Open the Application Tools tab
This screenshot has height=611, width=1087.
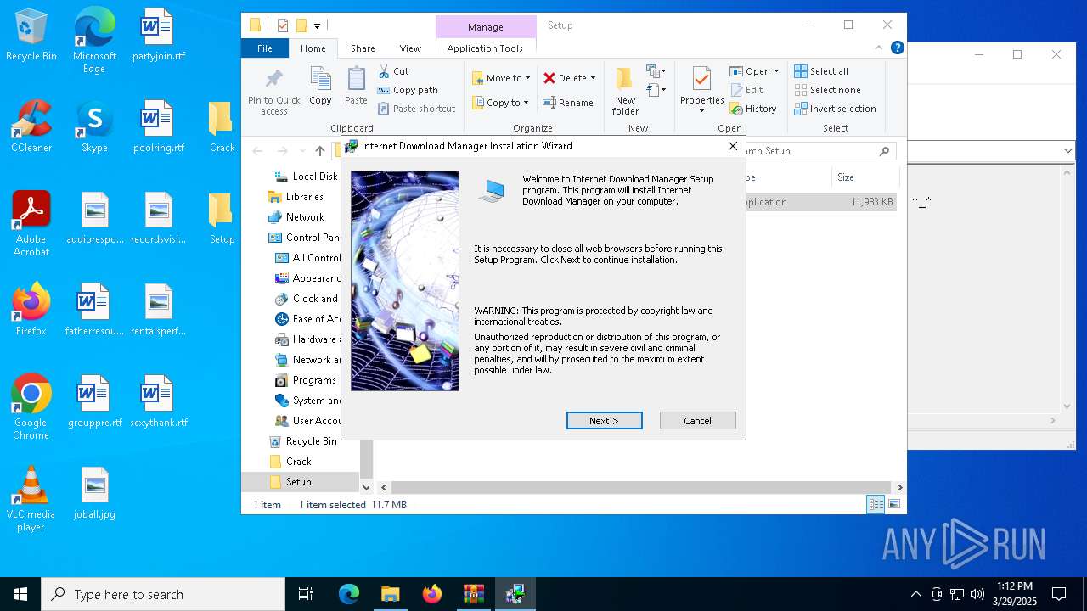click(x=485, y=48)
